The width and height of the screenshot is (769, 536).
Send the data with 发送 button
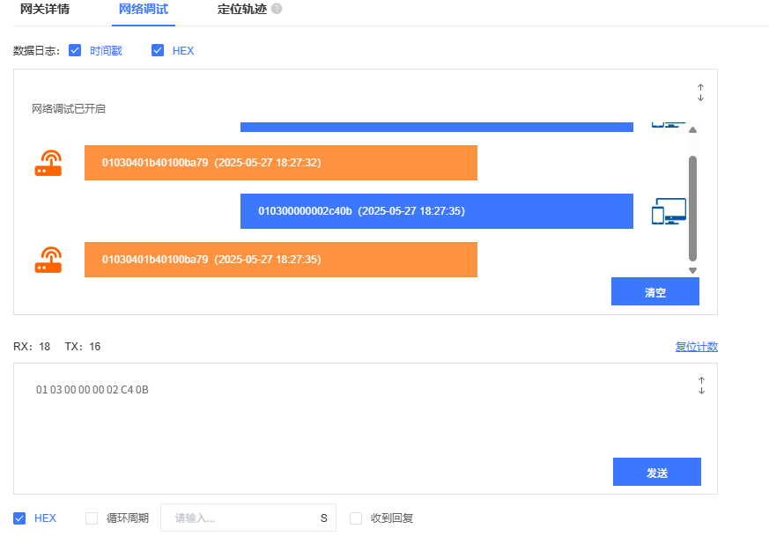click(x=657, y=472)
